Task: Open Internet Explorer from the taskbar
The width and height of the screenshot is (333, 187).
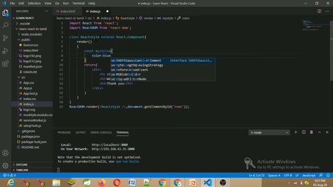Action: pyautogui.click(x=10, y=182)
